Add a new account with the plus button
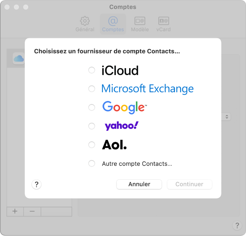 [15, 211]
